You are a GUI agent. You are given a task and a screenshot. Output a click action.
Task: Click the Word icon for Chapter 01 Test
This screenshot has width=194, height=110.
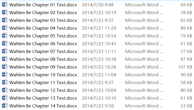5,5
